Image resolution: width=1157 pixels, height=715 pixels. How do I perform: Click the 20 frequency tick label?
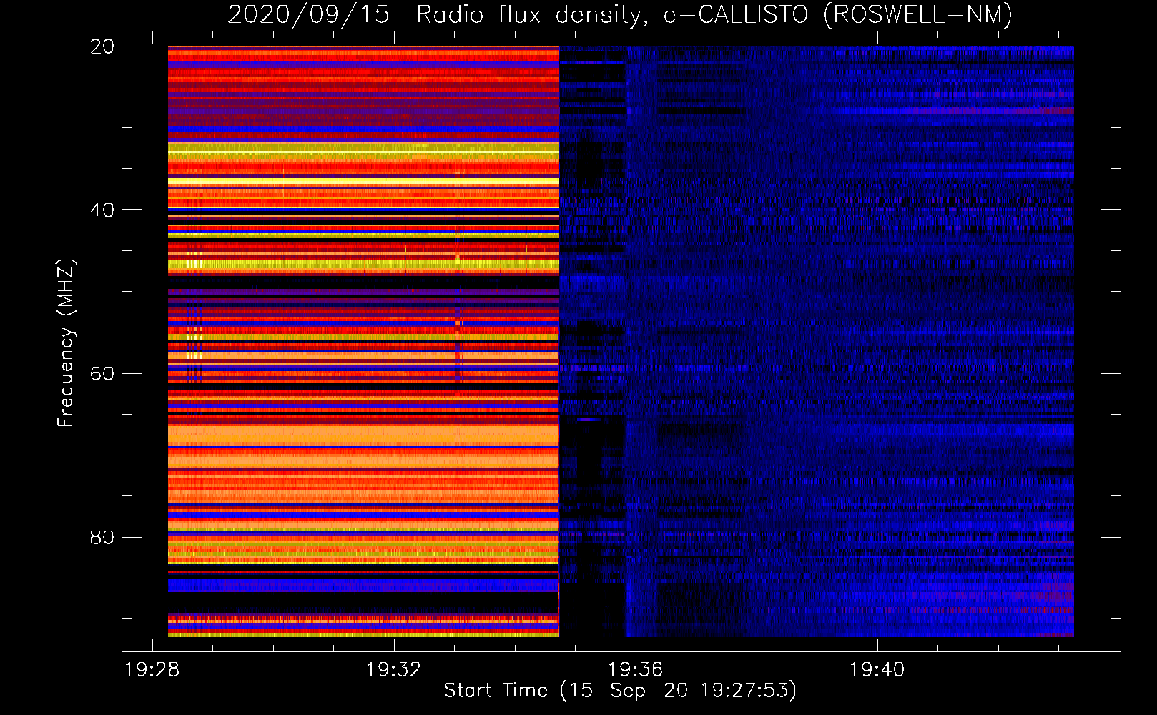pos(102,46)
